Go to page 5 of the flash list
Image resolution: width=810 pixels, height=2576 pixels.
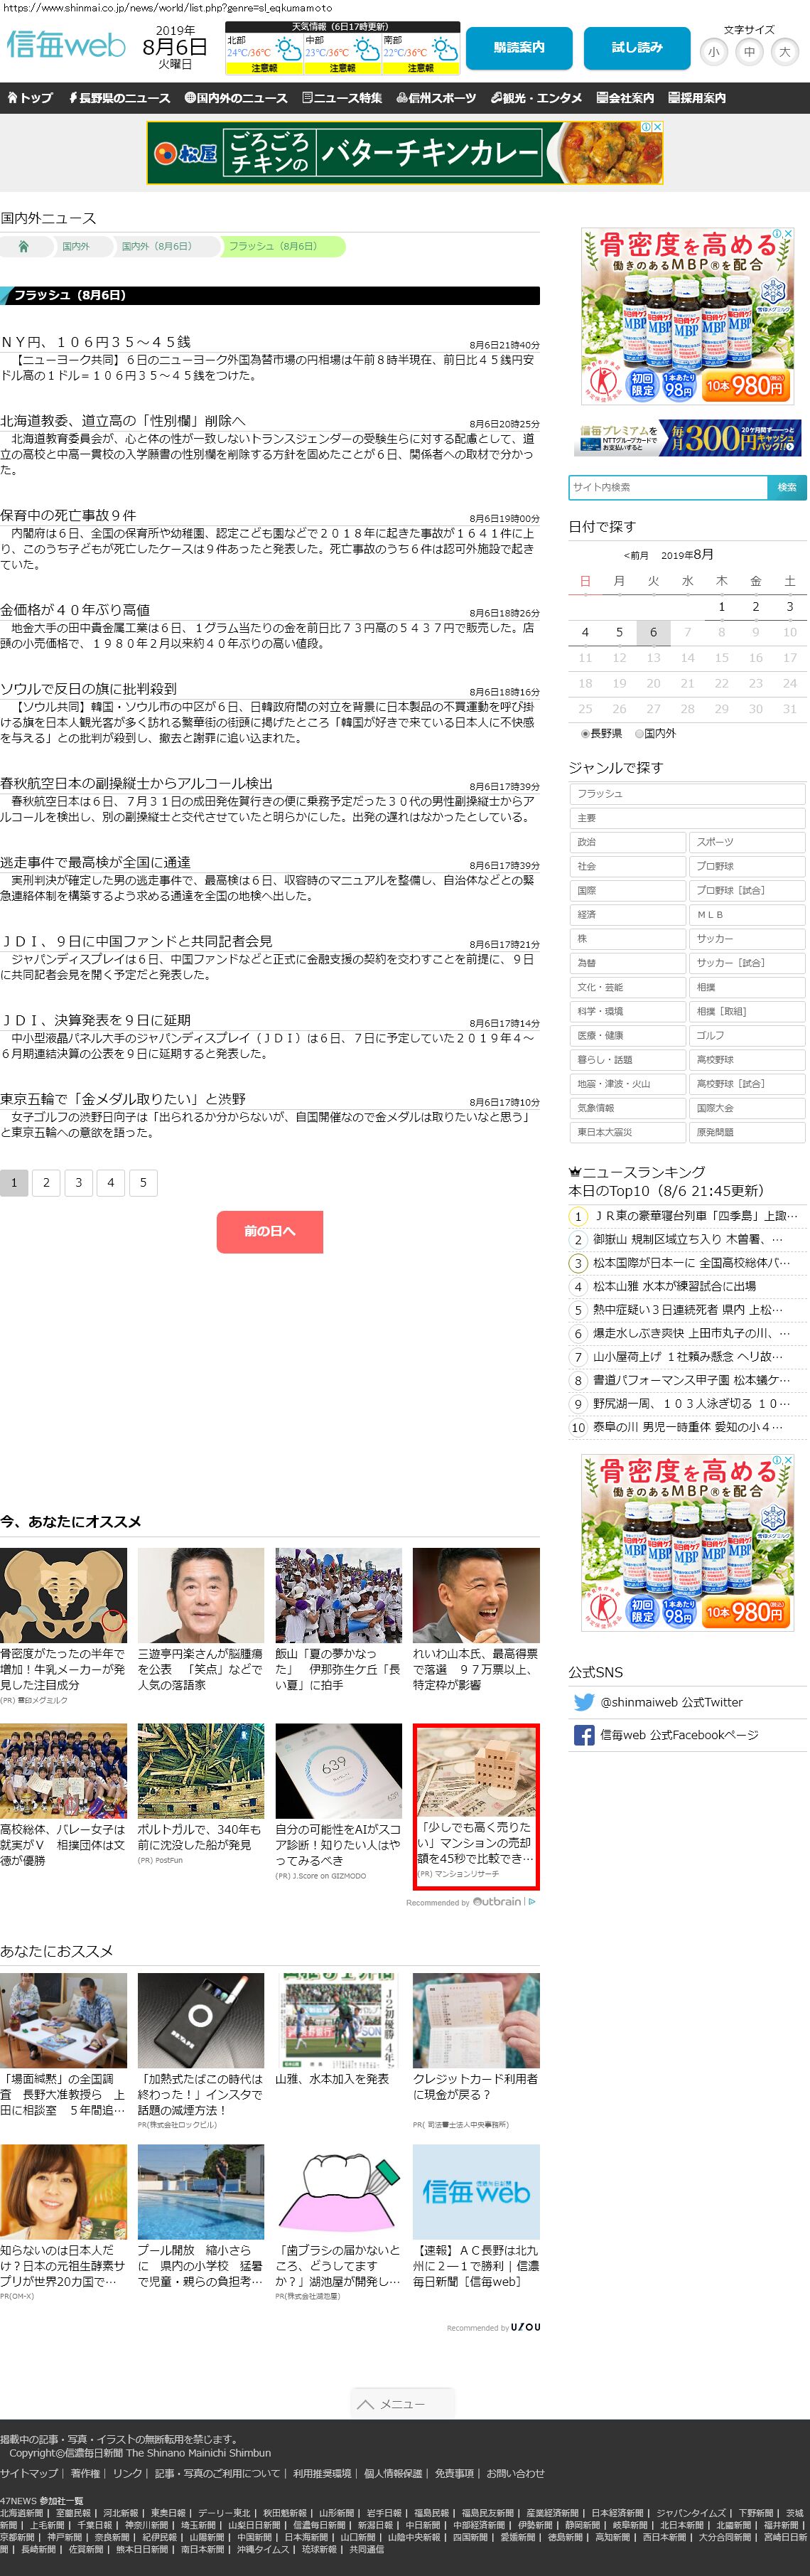(143, 1182)
